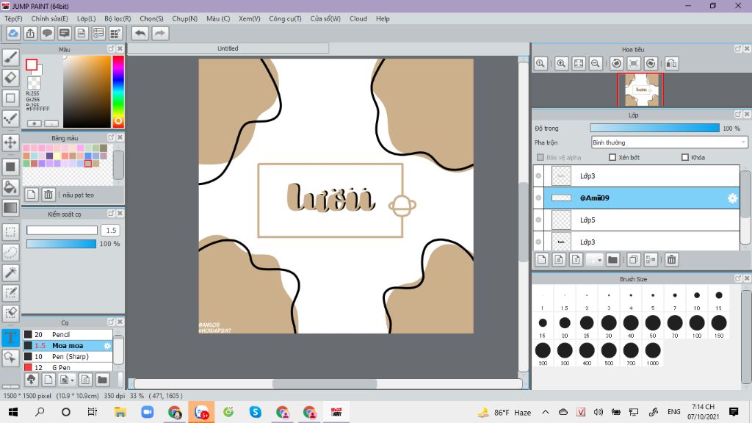Open settings gear for @Amii09 layer
The height and width of the screenshot is (423, 752).
(x=732, y=198)
